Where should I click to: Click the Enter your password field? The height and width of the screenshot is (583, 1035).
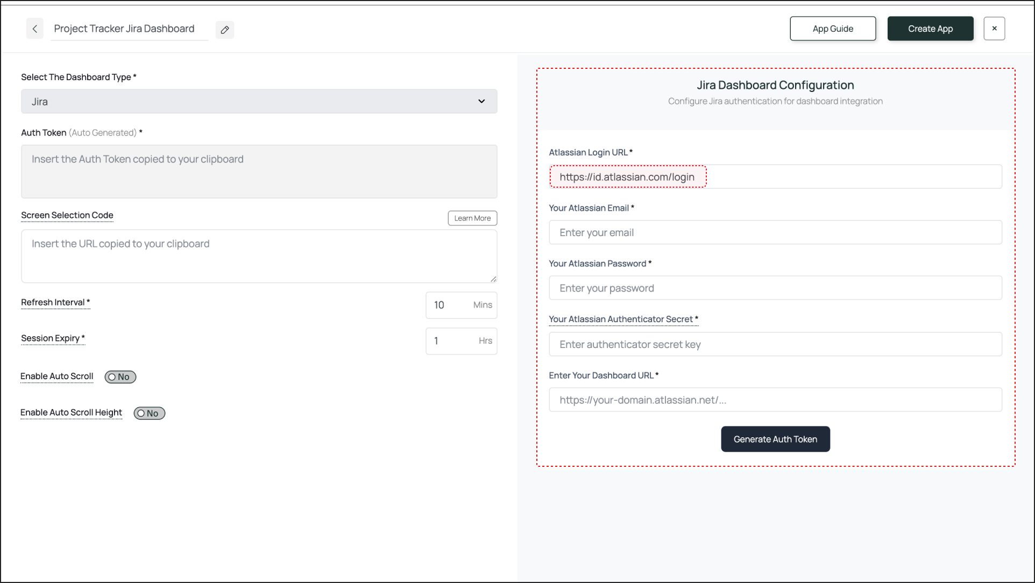point(775,288)
